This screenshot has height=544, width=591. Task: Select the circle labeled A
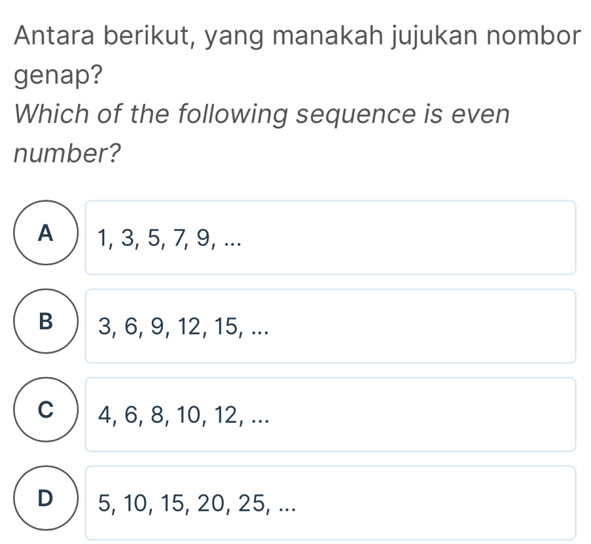(x=45, y=234)
